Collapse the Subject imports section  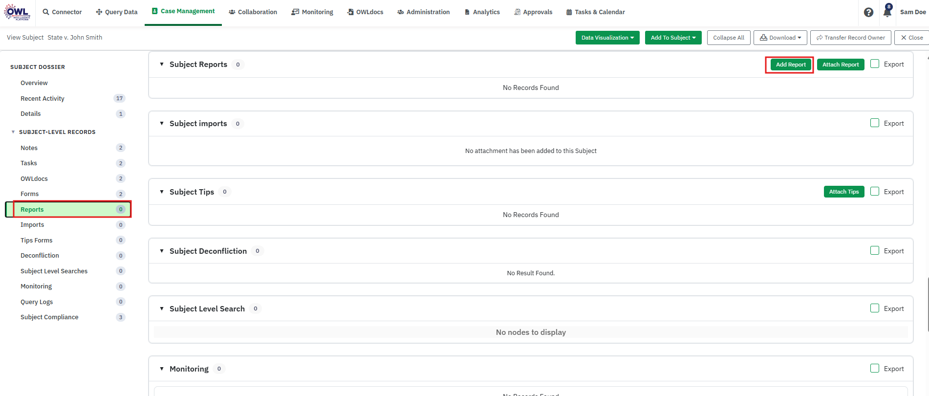click(162, 123)
